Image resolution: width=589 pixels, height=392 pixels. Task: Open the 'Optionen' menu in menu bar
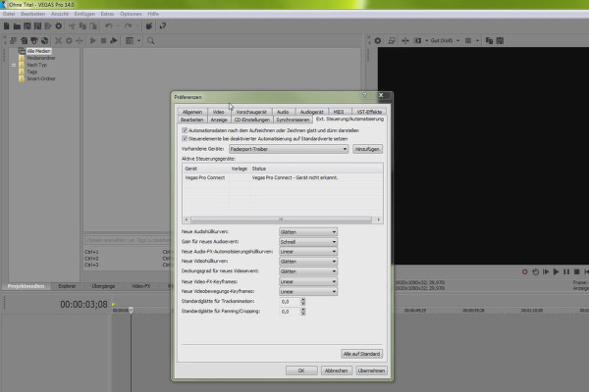click(x=131, y=14)
